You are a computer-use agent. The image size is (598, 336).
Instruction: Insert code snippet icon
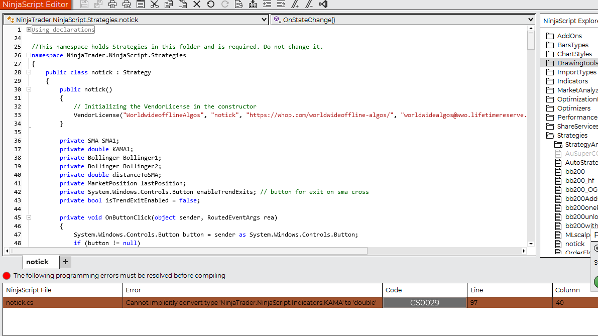pos(253,4)
